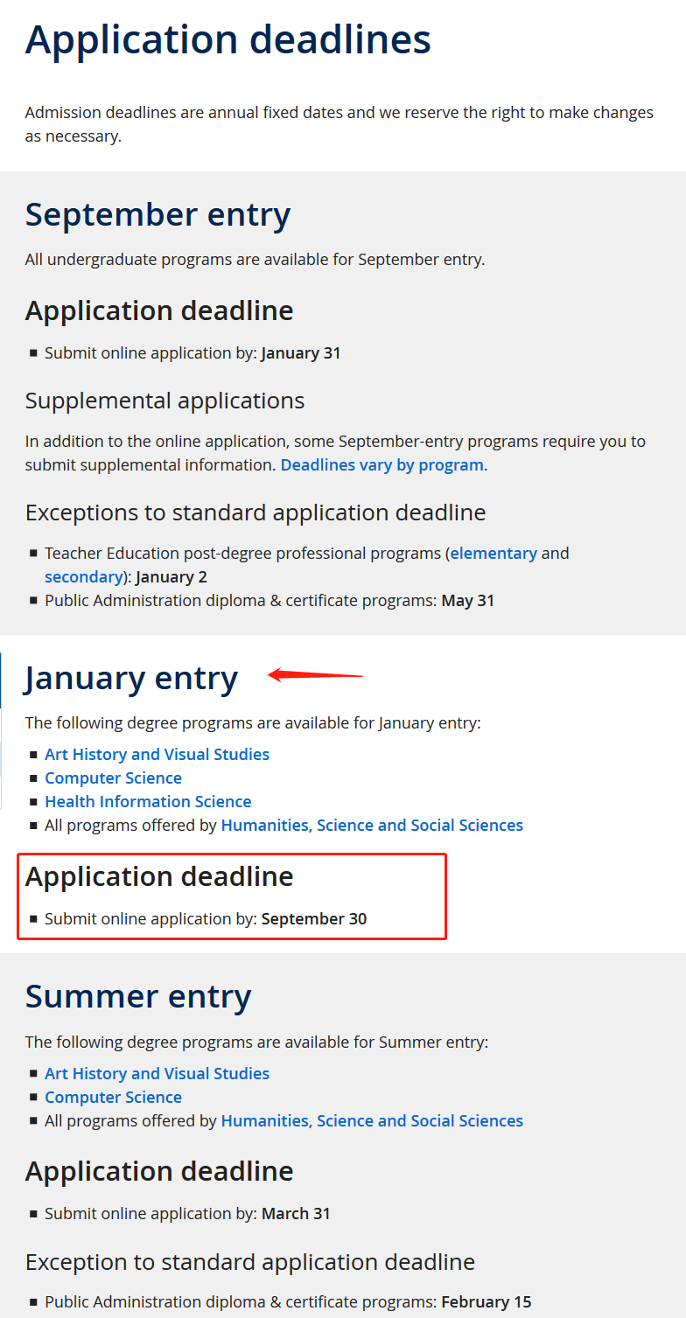The image size is (686, 1318).
Task: Open the "secondary" Teacher Education link
Action: (83, 577)
